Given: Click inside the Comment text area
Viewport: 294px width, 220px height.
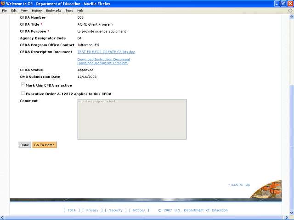Looking at the screenshot, I should [x=132, y=119].
